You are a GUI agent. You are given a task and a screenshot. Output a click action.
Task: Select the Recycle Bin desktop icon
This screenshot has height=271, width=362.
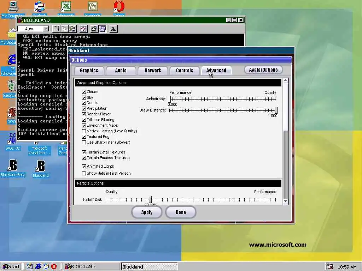(x=10, y=89)
